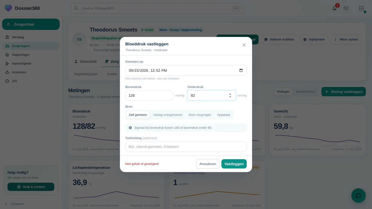Open Aanwezigheid in the sidebar
Image resolution: width=372 pixels, height=209 pixels.
(31, 63)
